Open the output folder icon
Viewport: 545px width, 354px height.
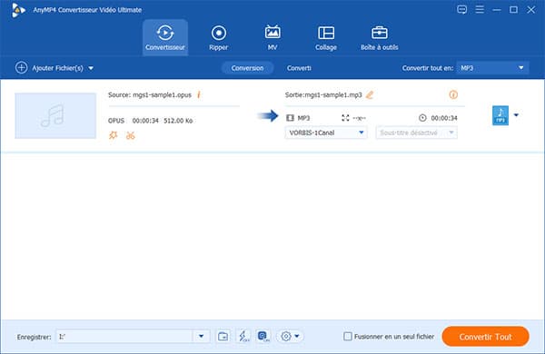pyautogui.click(x=223, y=336)
